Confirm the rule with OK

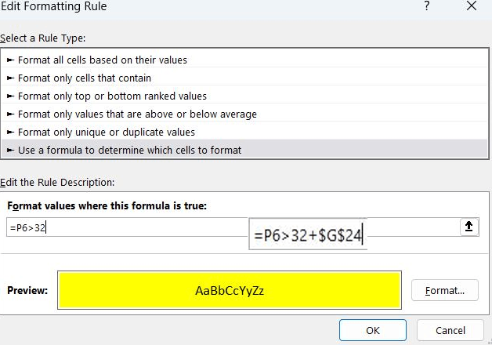(x=373, y=330)
